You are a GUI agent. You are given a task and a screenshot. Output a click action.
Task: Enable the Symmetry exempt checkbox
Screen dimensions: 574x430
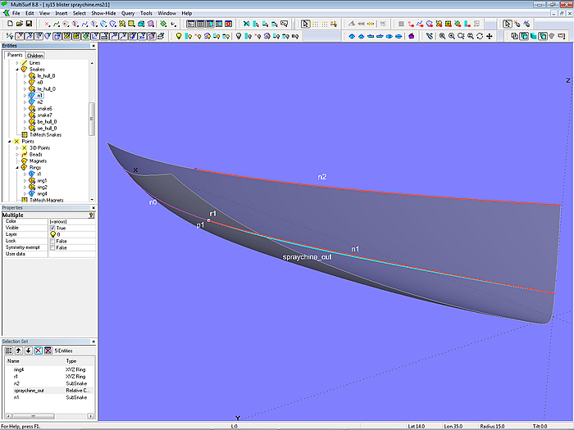[52, 247]
